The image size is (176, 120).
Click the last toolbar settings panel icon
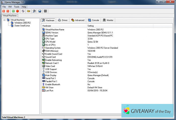click(45, 11)
